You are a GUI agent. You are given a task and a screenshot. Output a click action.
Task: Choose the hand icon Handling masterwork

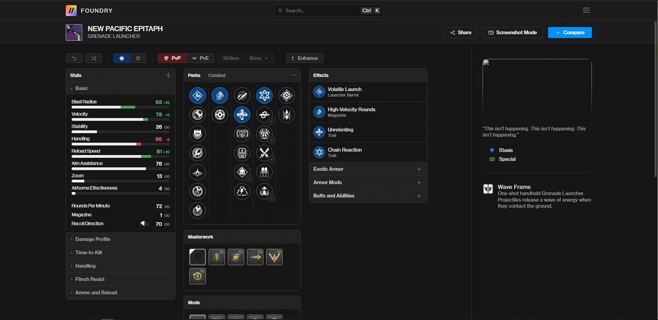[236, 257]
